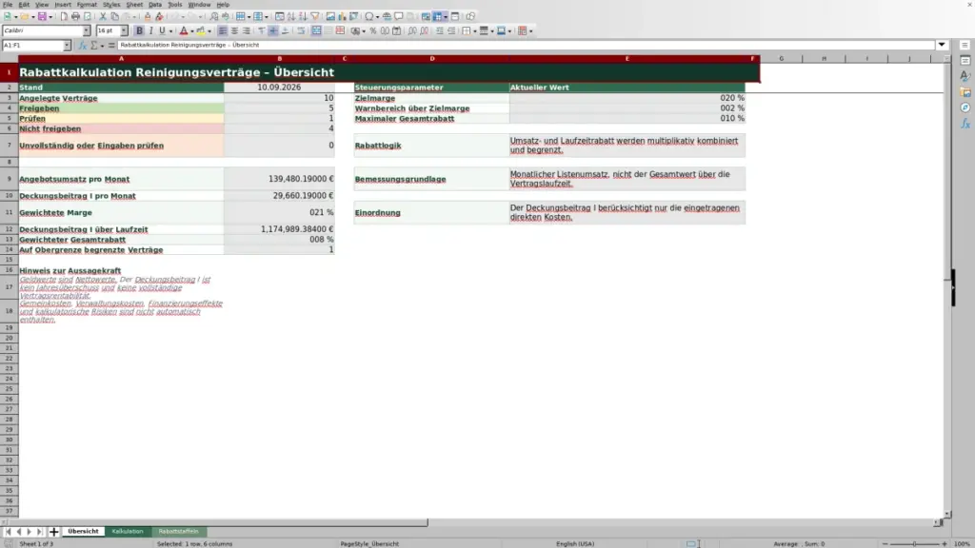975x548 pixels.
Task: Switch to the Kalkulation sheet tab
Action: (128, 531)
